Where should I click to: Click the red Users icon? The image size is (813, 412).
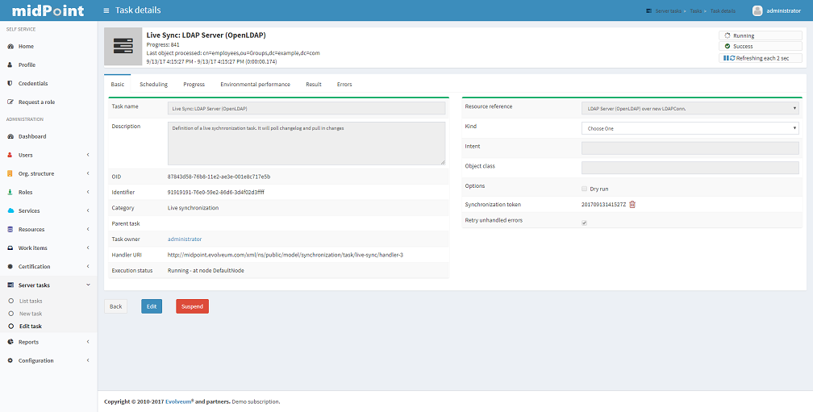point(10,155)
